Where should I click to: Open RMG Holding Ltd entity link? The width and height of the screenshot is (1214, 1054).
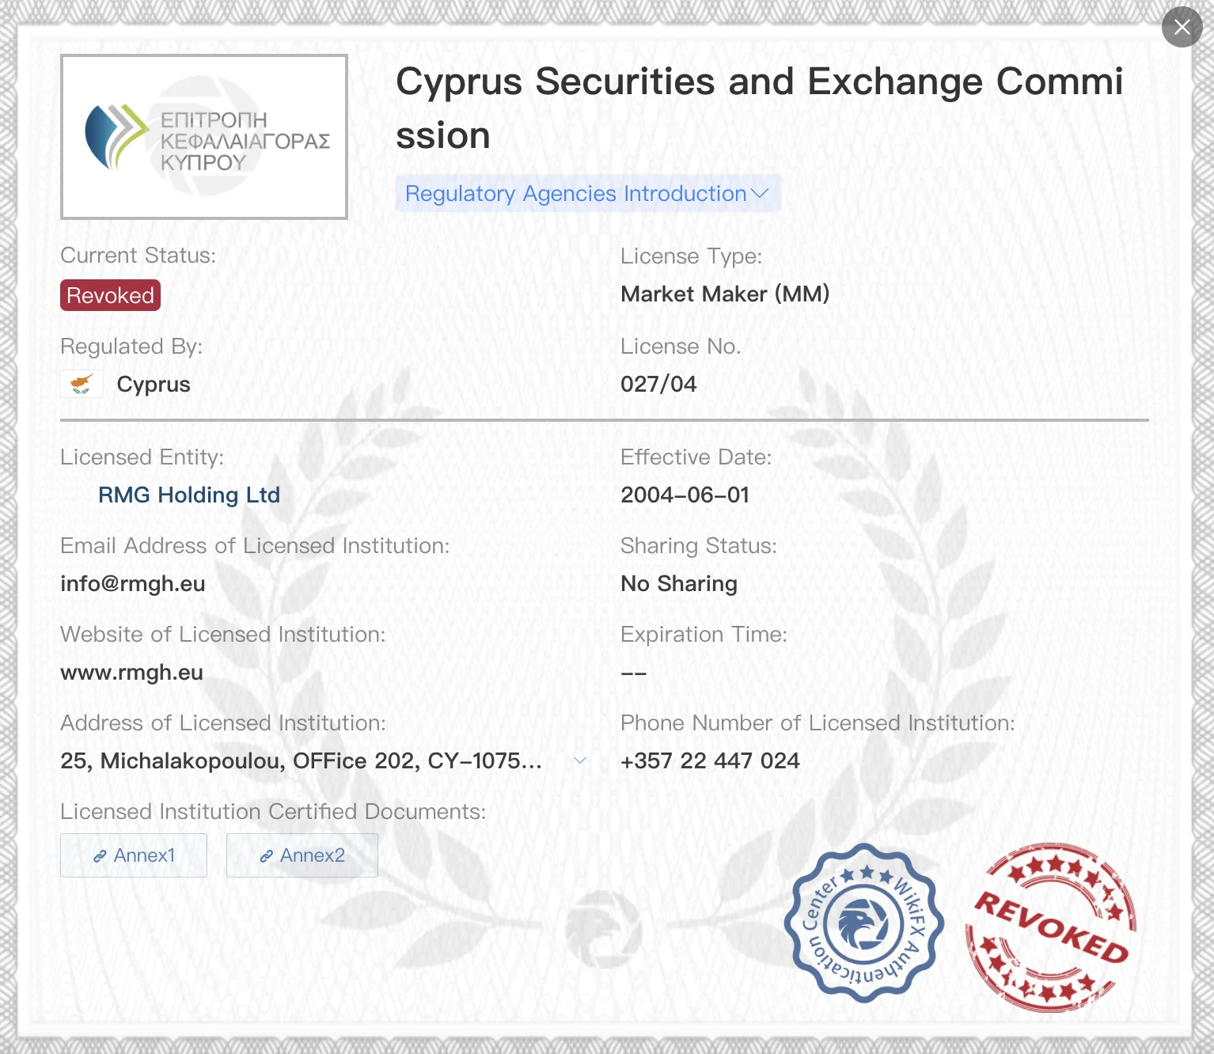pos(189,495)
